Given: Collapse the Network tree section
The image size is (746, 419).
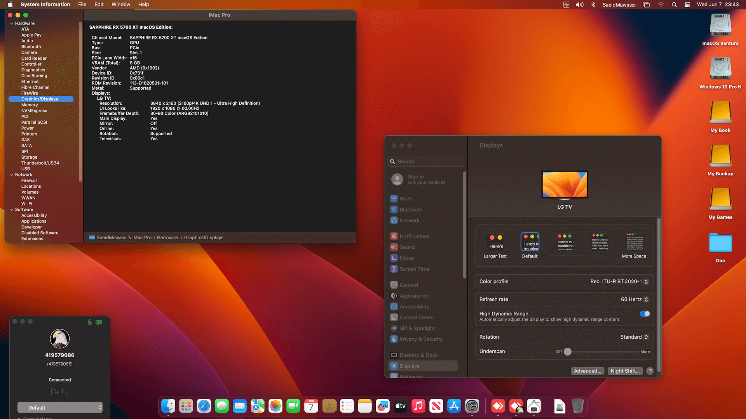Looking at the screenshot, I should 12,175.
